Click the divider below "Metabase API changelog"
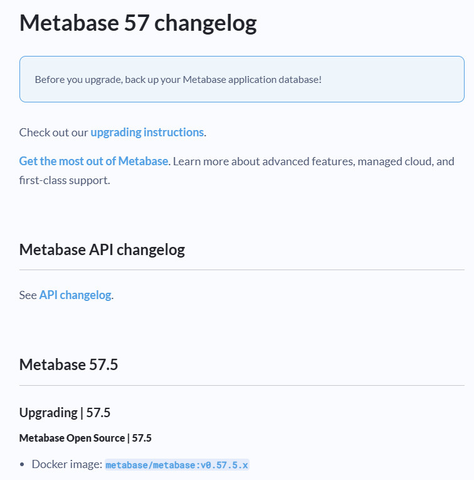474x480 pixels. [x=241, y=270]
